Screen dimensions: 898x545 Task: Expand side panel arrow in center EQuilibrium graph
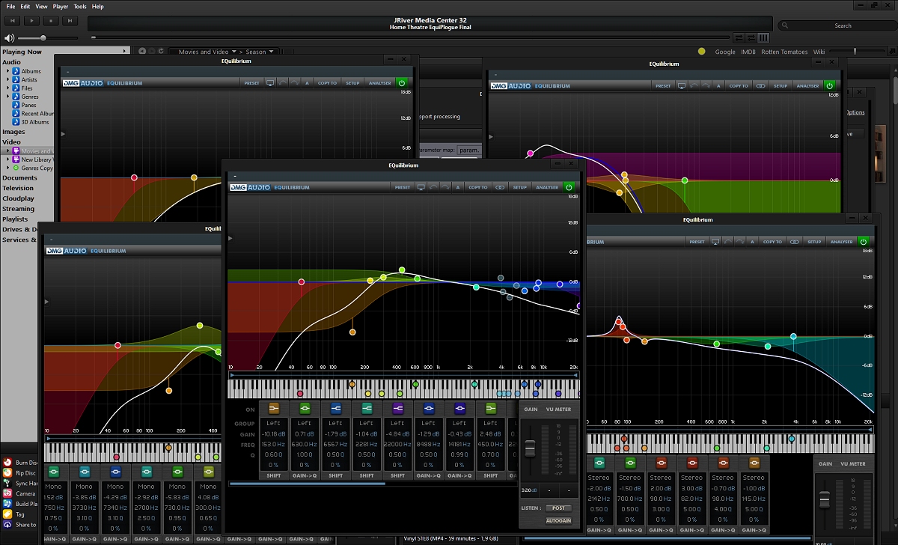coord(230,238)
